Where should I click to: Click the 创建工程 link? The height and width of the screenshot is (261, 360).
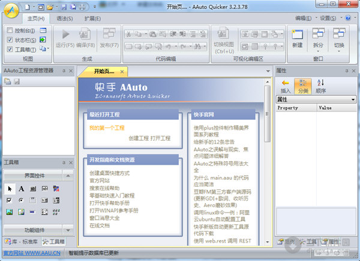click(139, 138)
